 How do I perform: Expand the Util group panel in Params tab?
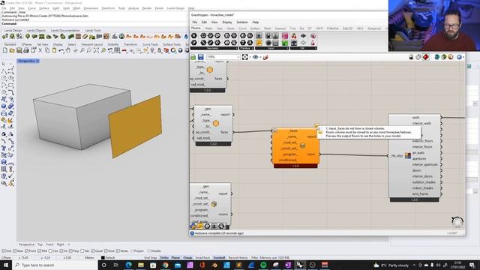[x=303, y=48]
